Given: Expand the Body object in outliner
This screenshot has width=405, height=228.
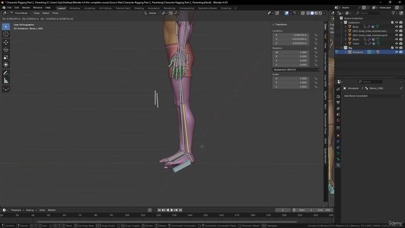Looking at the screenshot, I should click(x=346, y=27).
